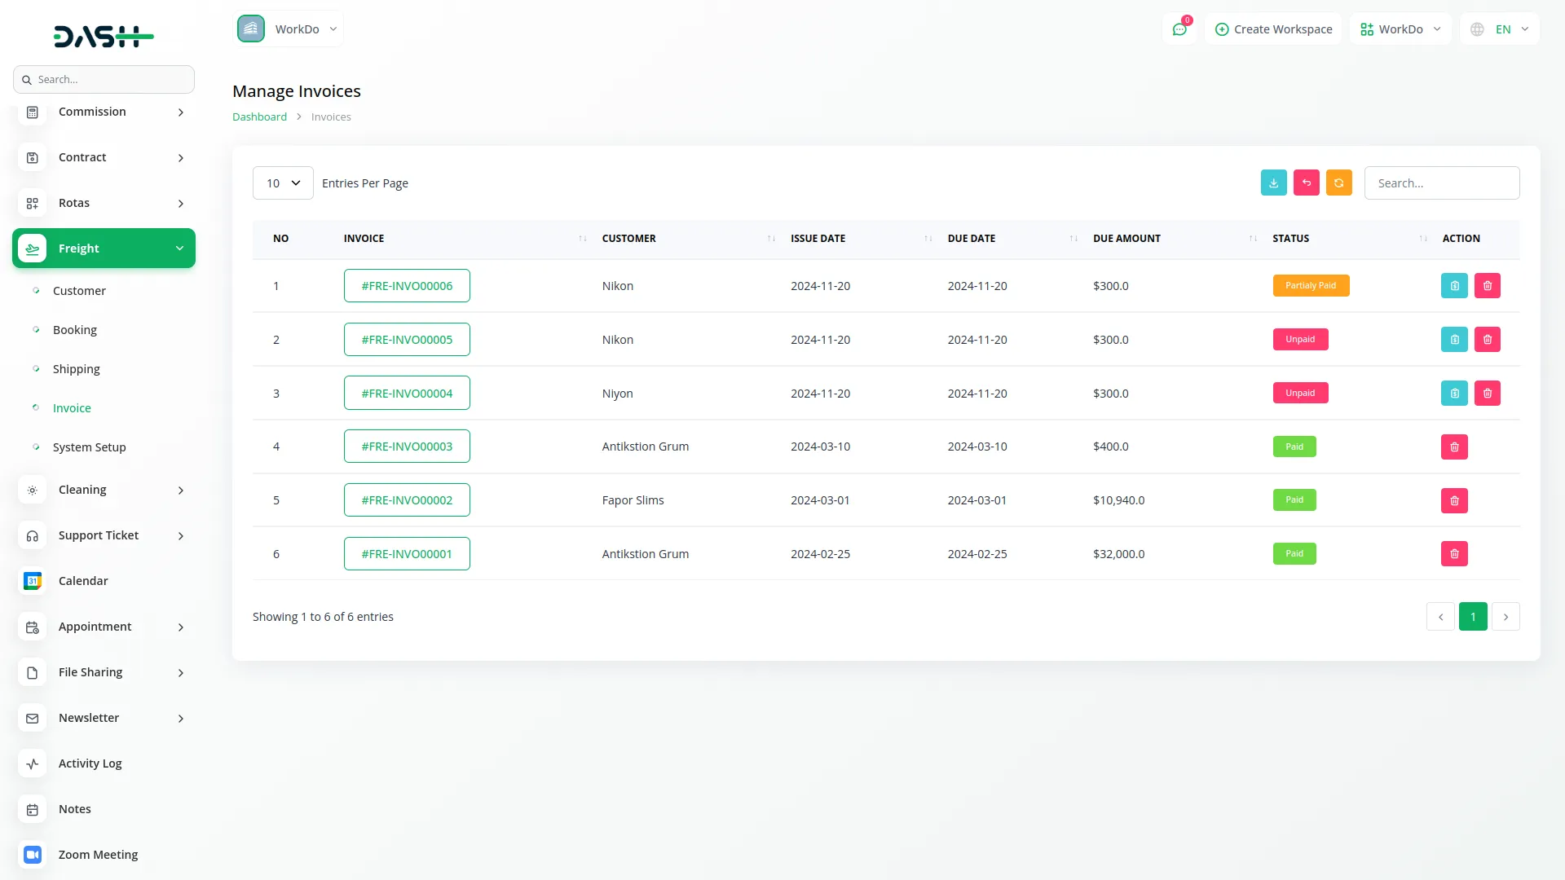Select Shipping from the Freight menu

[x=76, y=368]
